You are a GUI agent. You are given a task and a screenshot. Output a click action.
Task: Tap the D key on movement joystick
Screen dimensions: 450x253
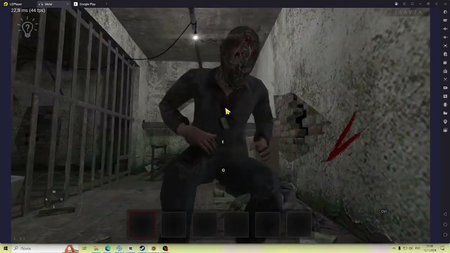(x=62, y=199)
